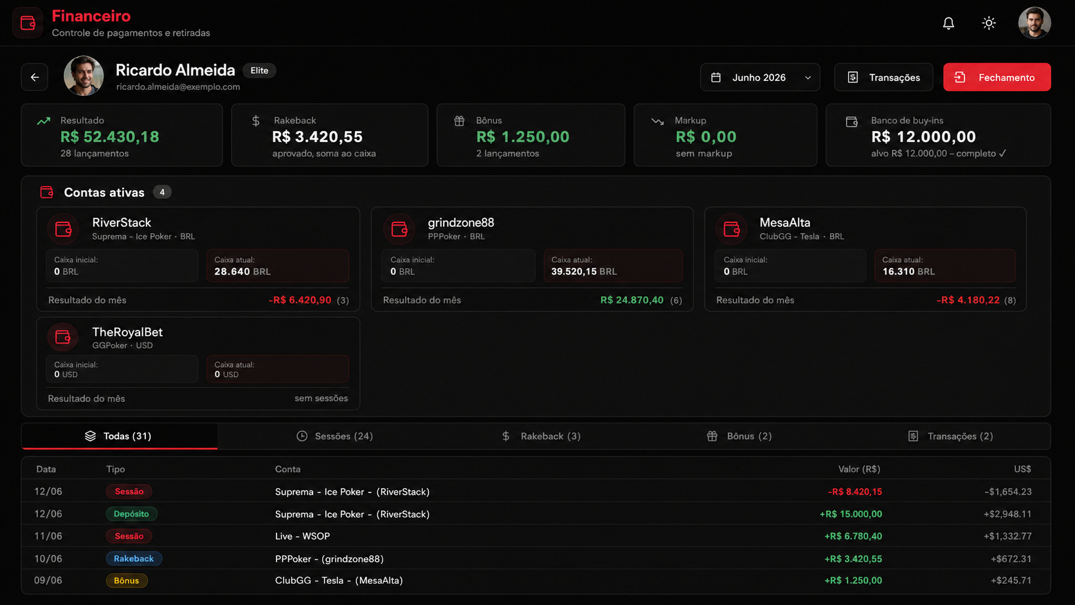This screenshot has height=605, width=1075.
Task: Select the Todas (31) tab
Action: point(119,436)
